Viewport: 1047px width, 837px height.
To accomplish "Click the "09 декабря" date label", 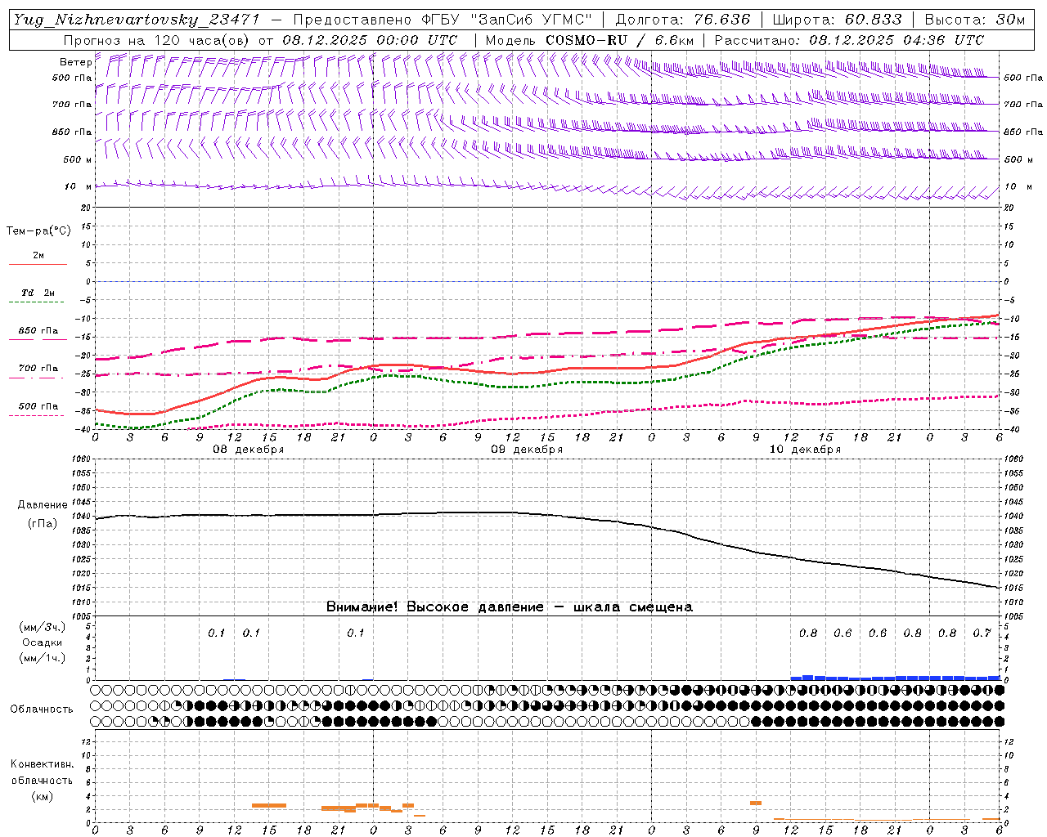I will [527, 450].
